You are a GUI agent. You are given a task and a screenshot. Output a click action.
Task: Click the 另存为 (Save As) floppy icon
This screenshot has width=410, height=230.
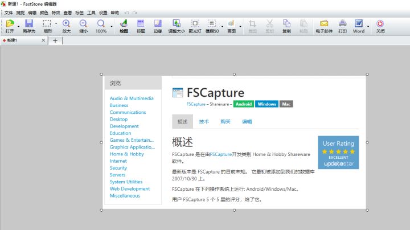pyautogui.click(x=29, y=23)
